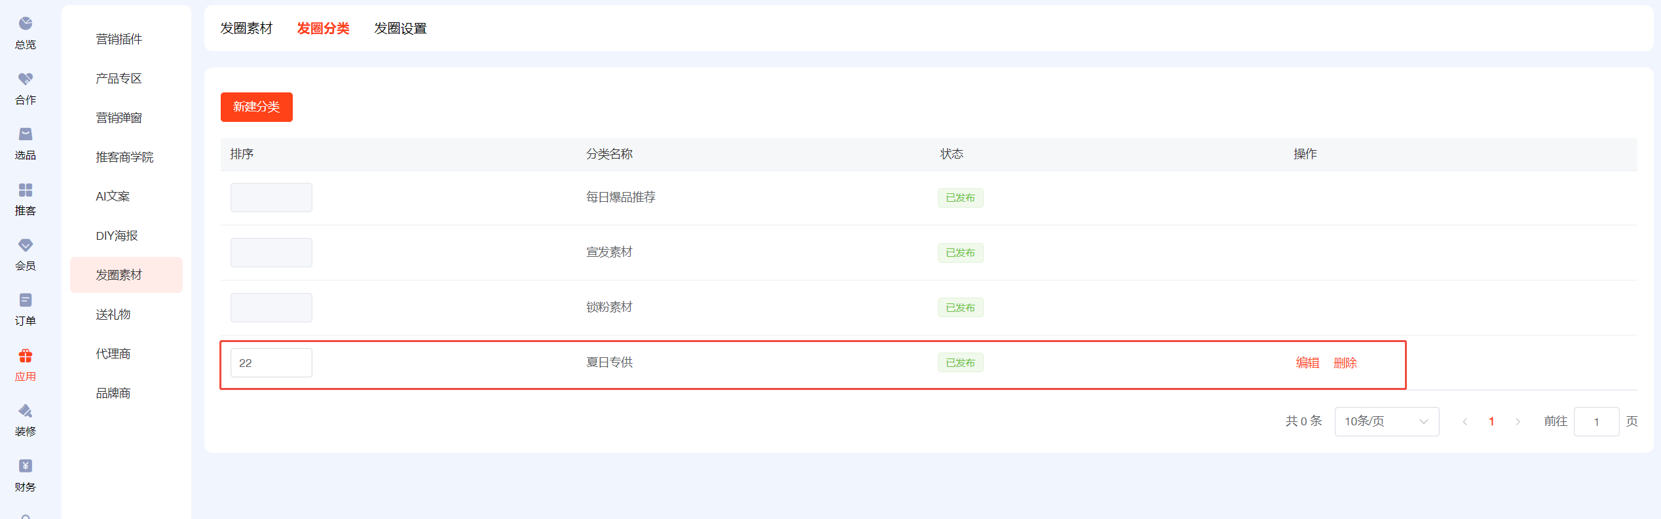Screen dimensions: 1661x519
Task: Open AI文案 in the side menu
Action: (x=113, y=197)
